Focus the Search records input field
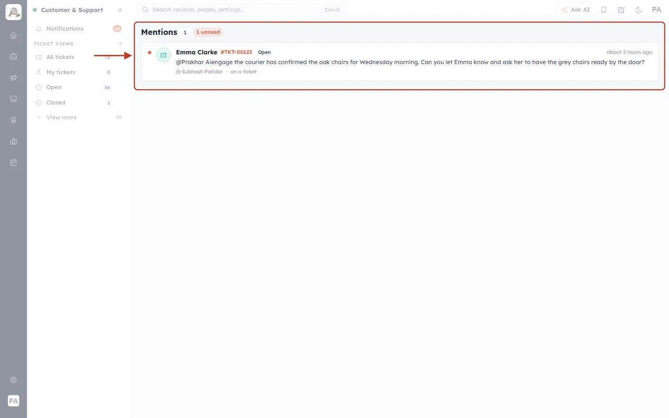 [x=242, y=10]
